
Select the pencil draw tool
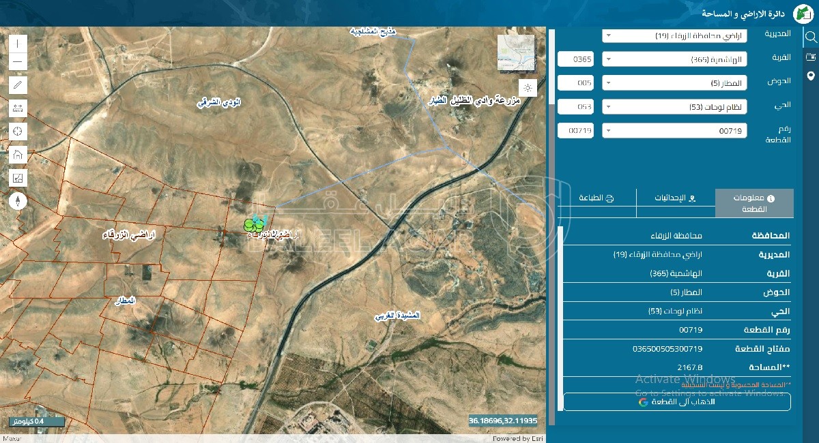click(x=18, y=85)
